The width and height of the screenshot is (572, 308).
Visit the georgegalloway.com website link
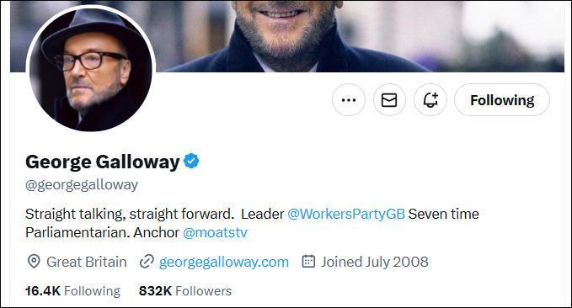[223, 262]
